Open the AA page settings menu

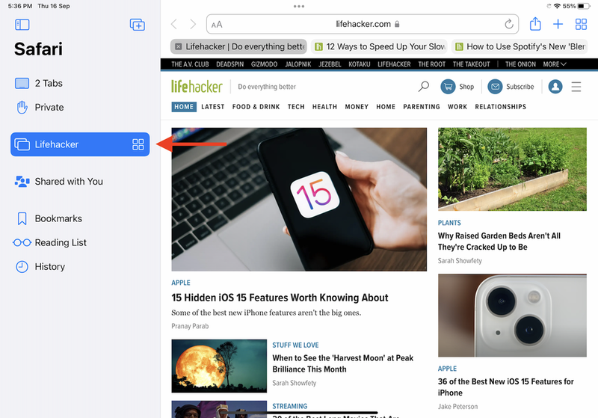click(217, 25)
